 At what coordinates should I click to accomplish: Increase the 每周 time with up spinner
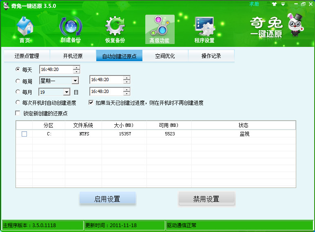127,78
